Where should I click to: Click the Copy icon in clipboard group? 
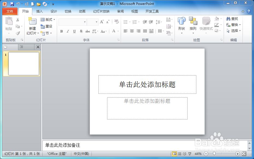pos(17,26)
